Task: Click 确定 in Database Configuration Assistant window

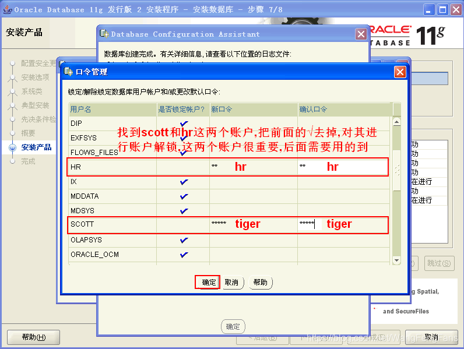Action: [233, 326]
